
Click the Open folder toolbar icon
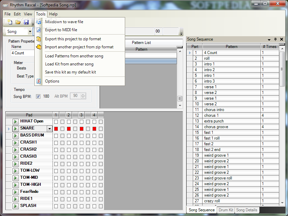pos(18,22)
